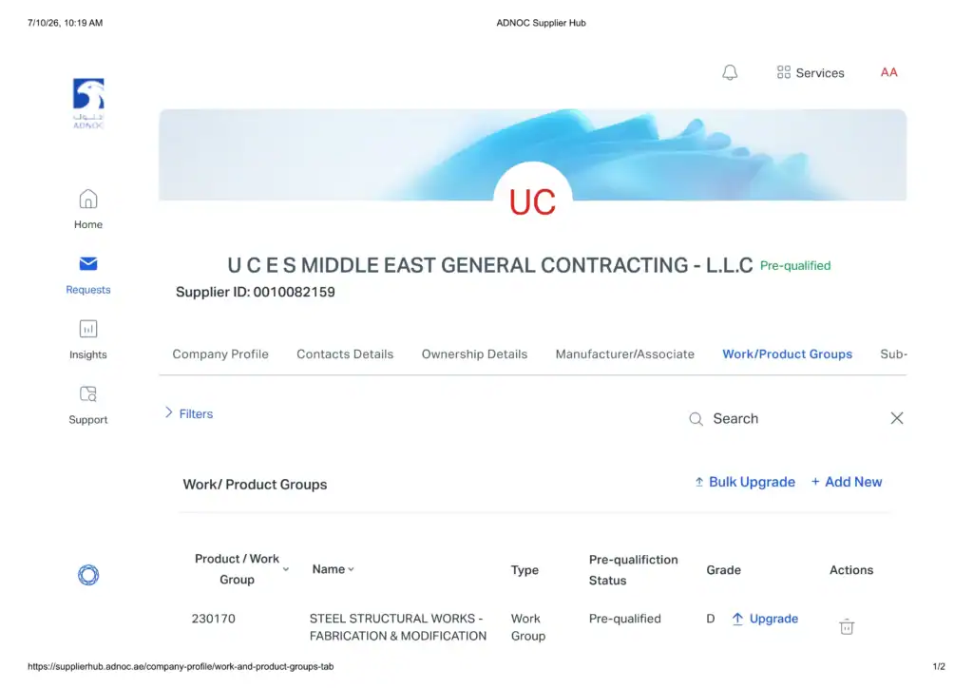Click the Work Group type cell
Screen dimensions: 973x688
tap(528, 627)
